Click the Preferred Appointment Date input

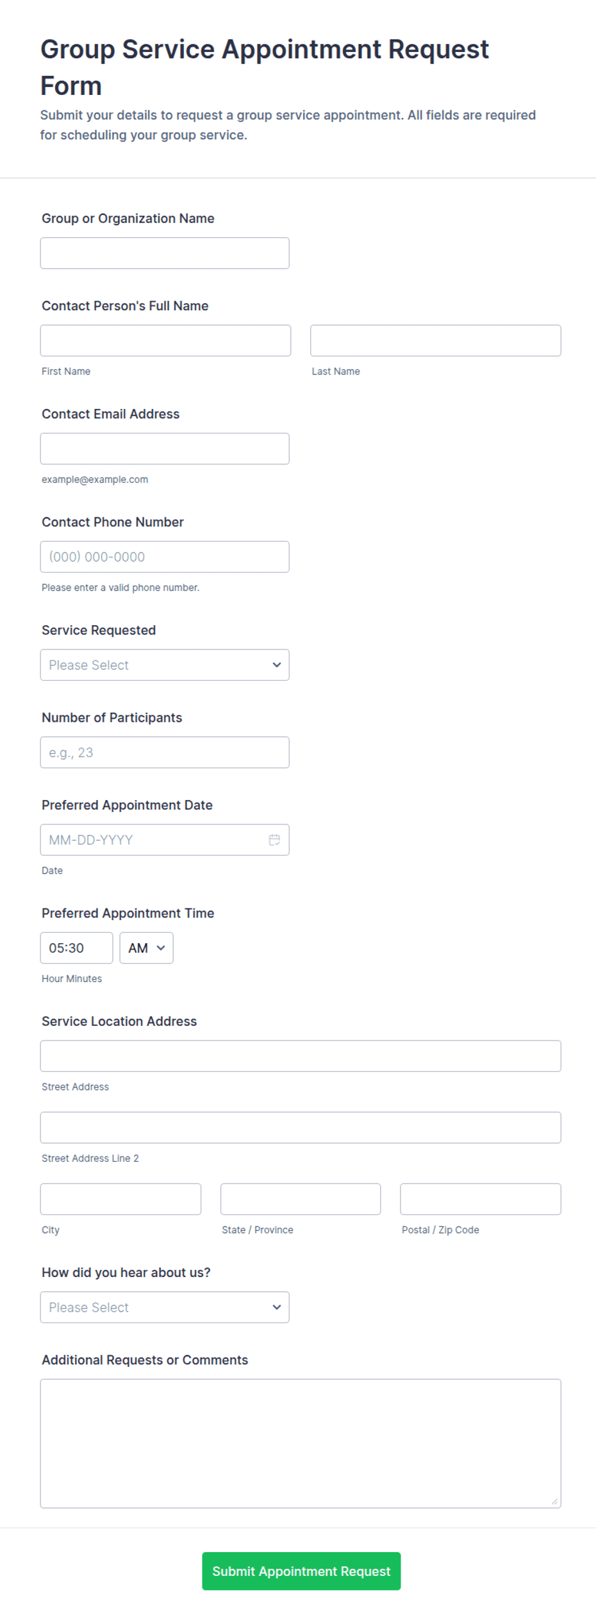(165, 840)
